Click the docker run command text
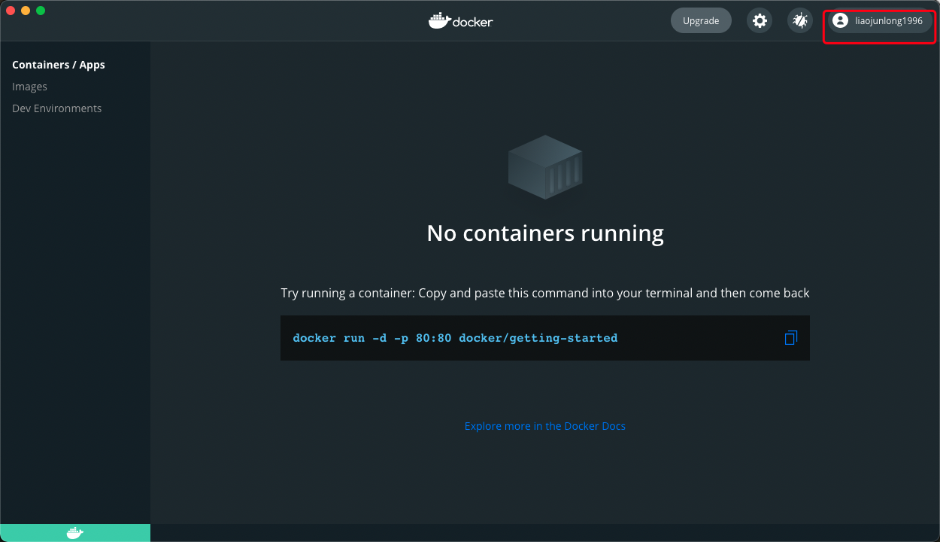This screenshot has width=940, height=542. point(455,338)
